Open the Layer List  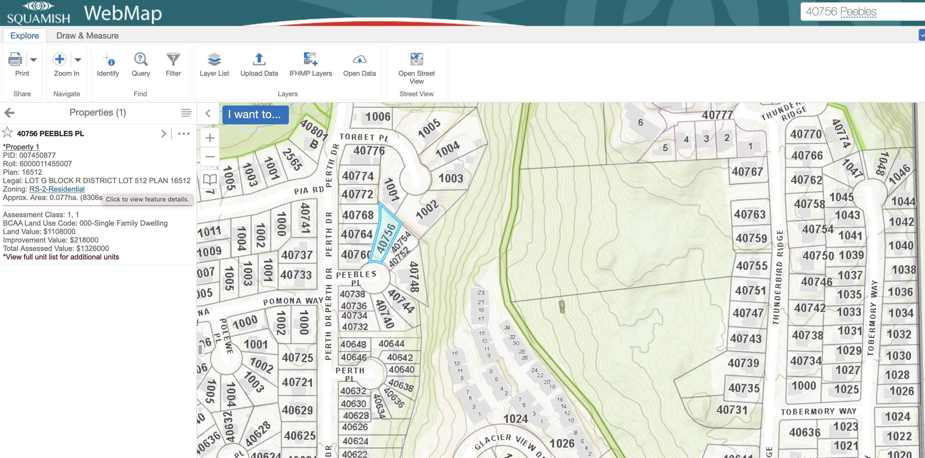[214, 65]
